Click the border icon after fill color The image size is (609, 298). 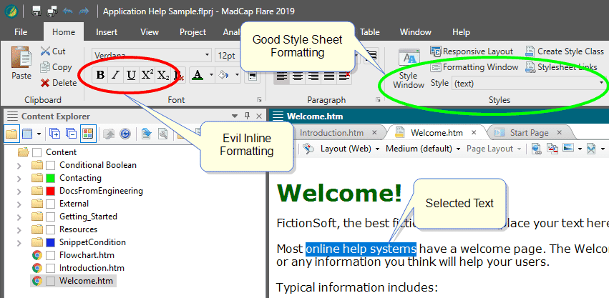pyautogui.click(x=253, y=75)
